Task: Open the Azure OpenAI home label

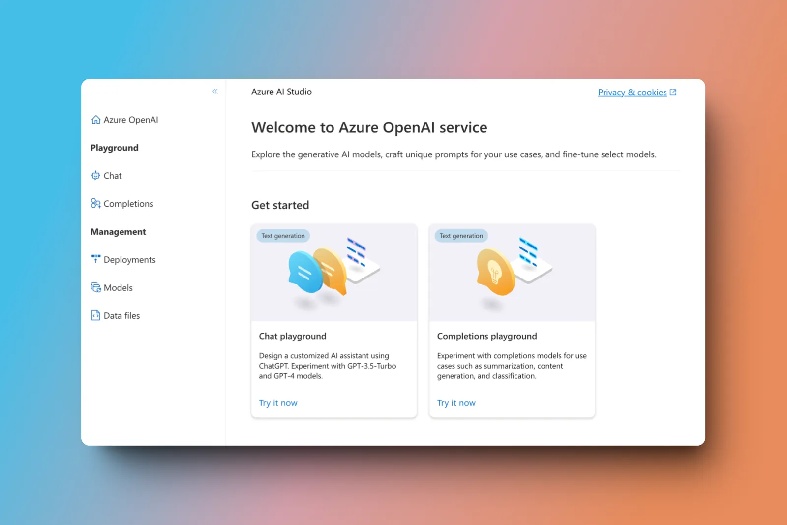Action: [131, 120]
